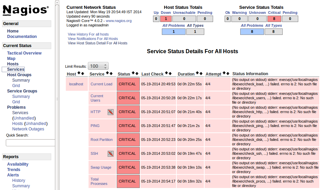Click the Up host status header

(x=156, y=13)
